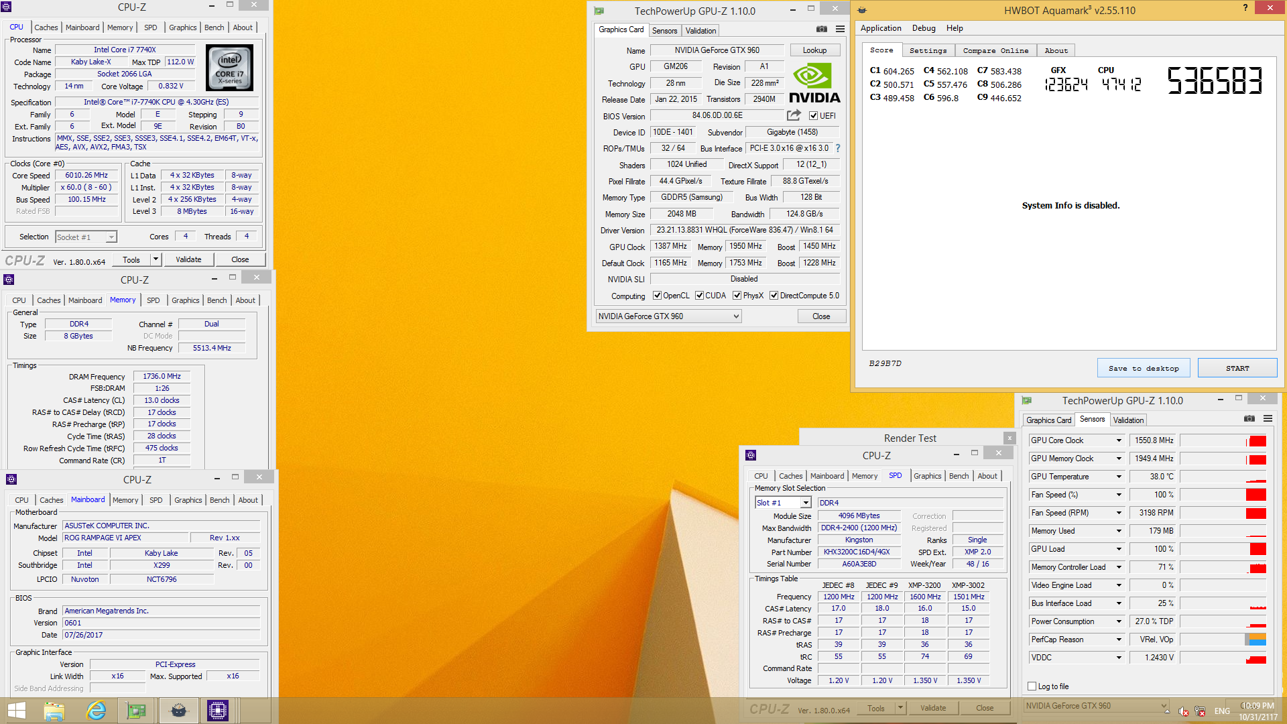Switch to GPU-Z via taskbar icon

[x=136, y=711]
